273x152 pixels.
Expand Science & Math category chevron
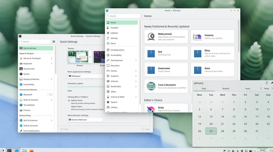pyautogui.click(x=136, y=97)
